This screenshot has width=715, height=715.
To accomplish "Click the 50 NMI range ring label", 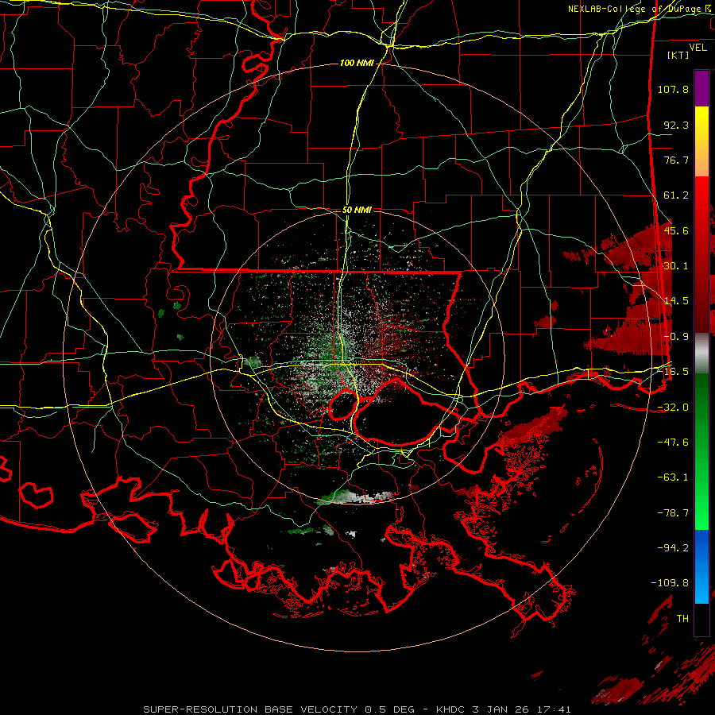I will point(357,211).
